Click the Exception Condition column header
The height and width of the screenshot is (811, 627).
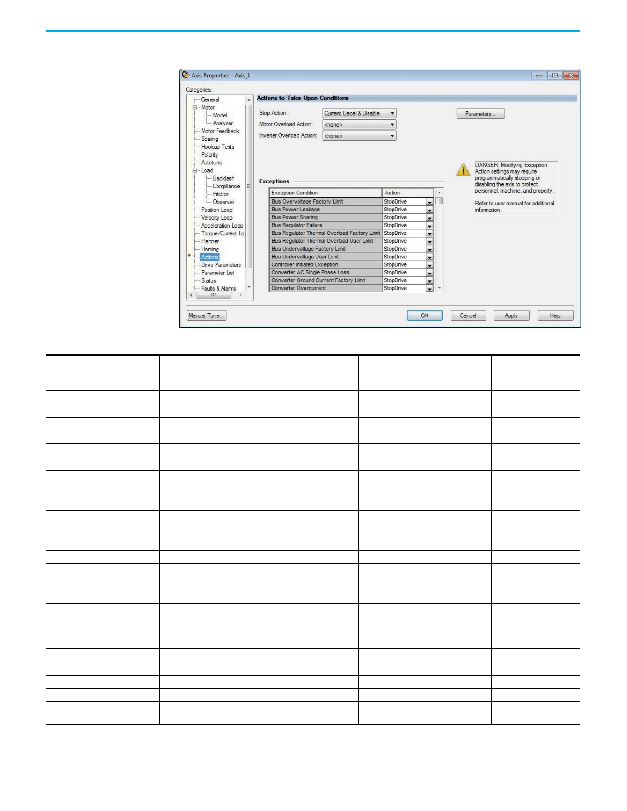[x=325, y=193]
